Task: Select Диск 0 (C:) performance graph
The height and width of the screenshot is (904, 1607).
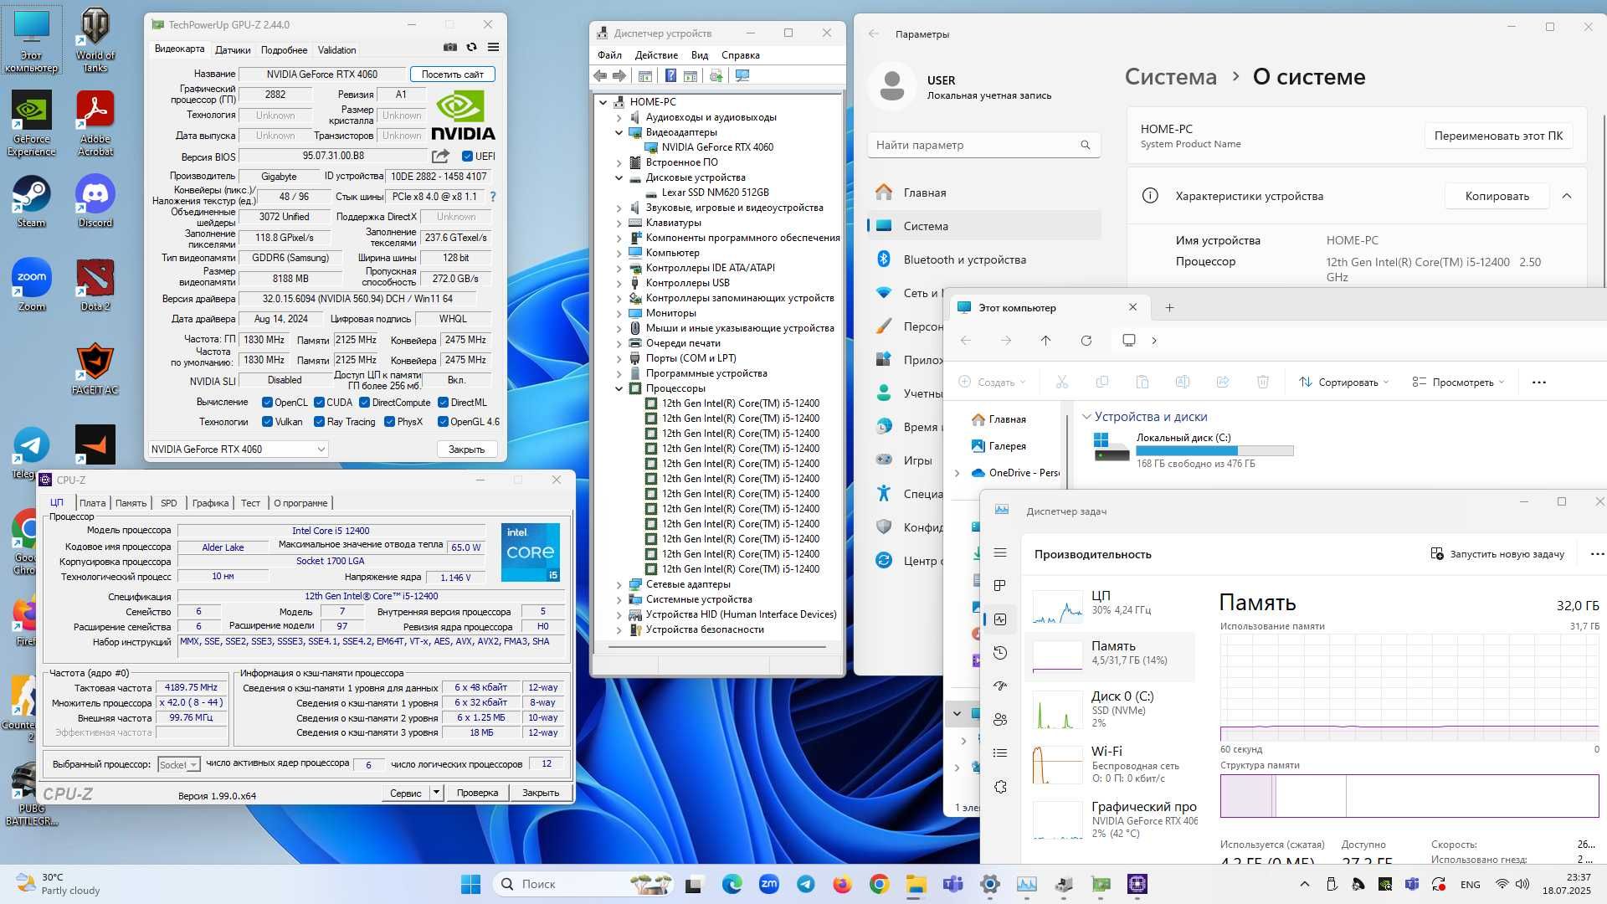Action: [1056, 710]
